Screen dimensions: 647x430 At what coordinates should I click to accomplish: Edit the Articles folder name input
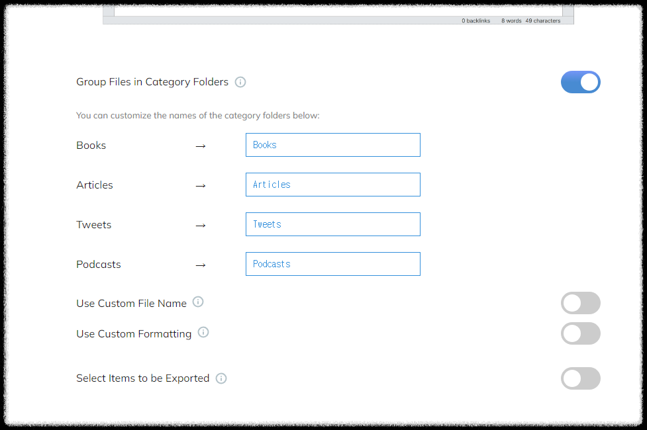333,185
